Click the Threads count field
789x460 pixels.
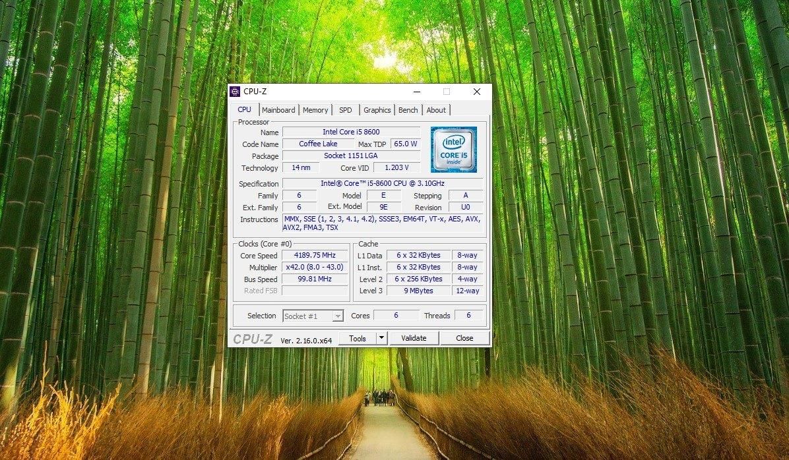click(x=468, y=315)
